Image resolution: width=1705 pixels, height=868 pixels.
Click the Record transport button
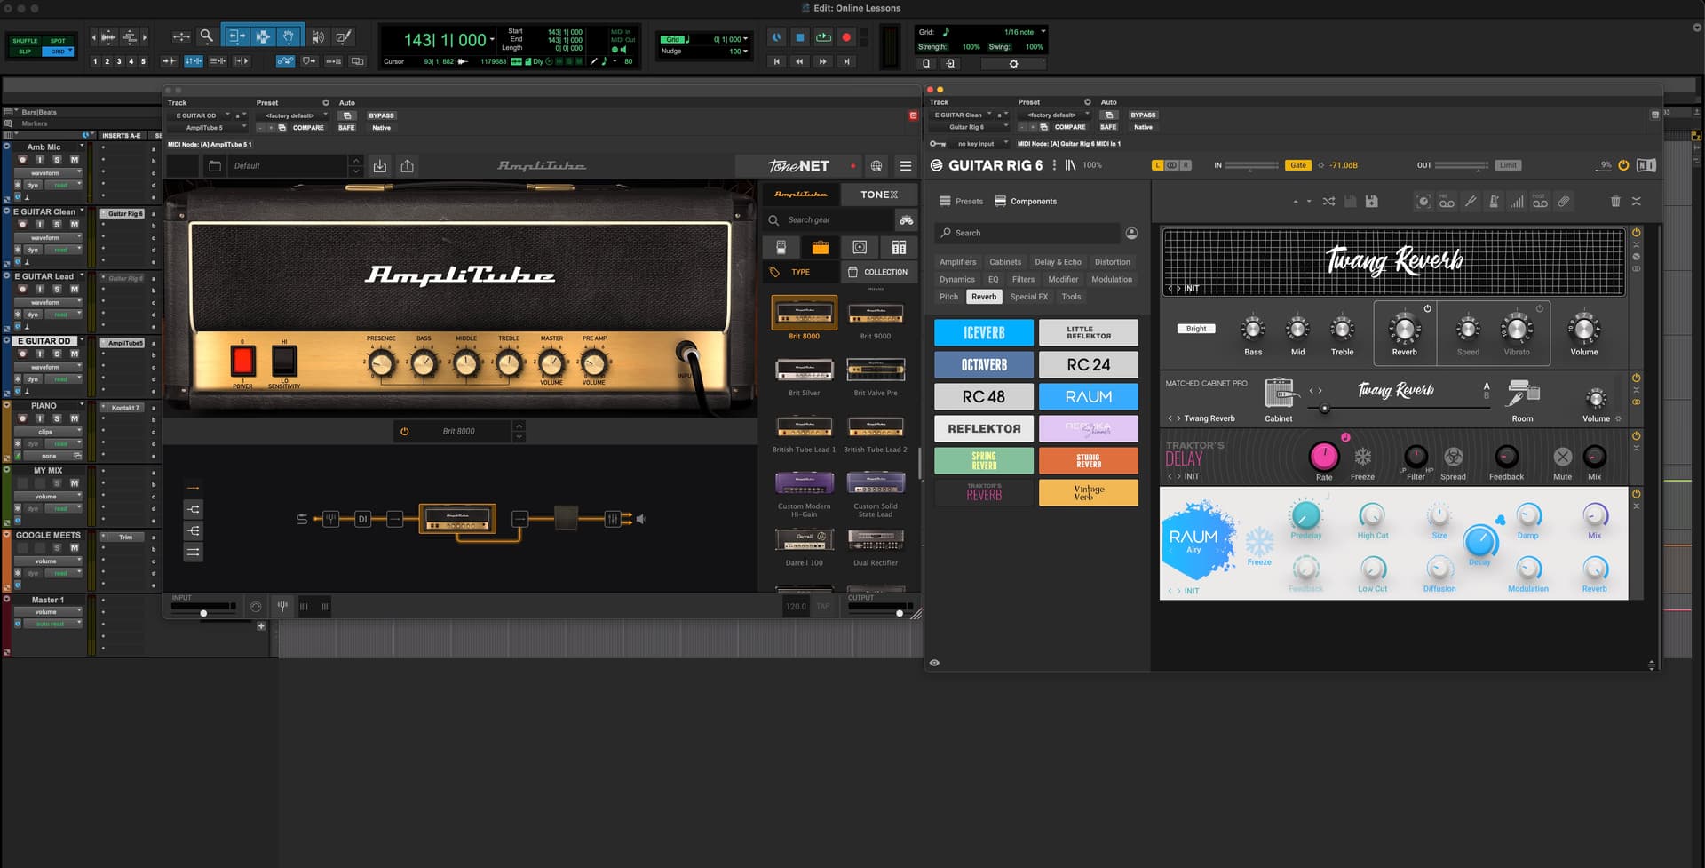[846, 37]
